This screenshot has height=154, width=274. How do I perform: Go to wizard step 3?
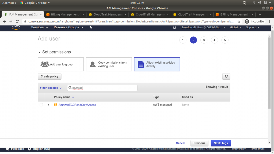204,40
